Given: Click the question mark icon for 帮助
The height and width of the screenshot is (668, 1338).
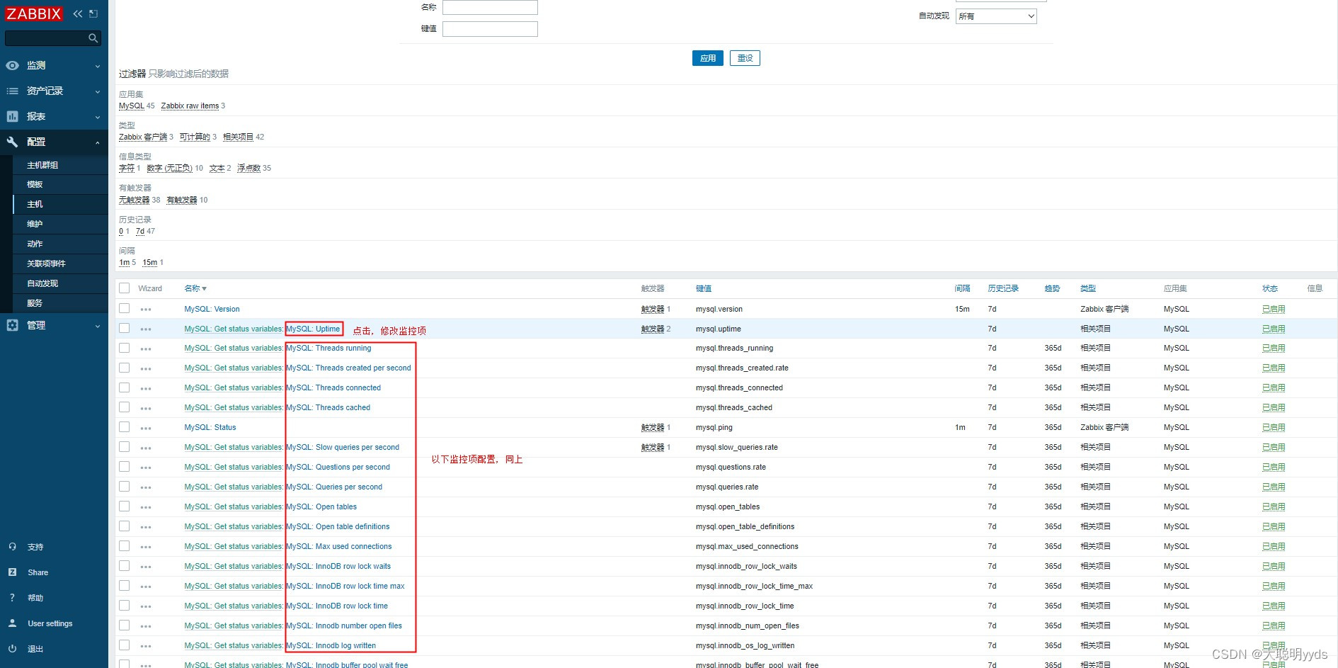Looking at the screenshot, I should pos(12,598).
